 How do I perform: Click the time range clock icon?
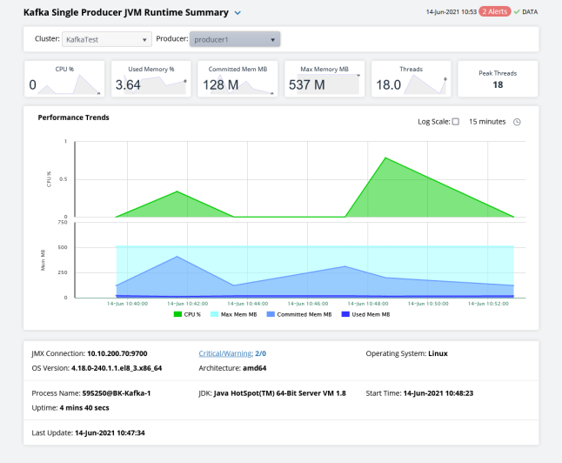pyautogui.click(x=517, y=122)
